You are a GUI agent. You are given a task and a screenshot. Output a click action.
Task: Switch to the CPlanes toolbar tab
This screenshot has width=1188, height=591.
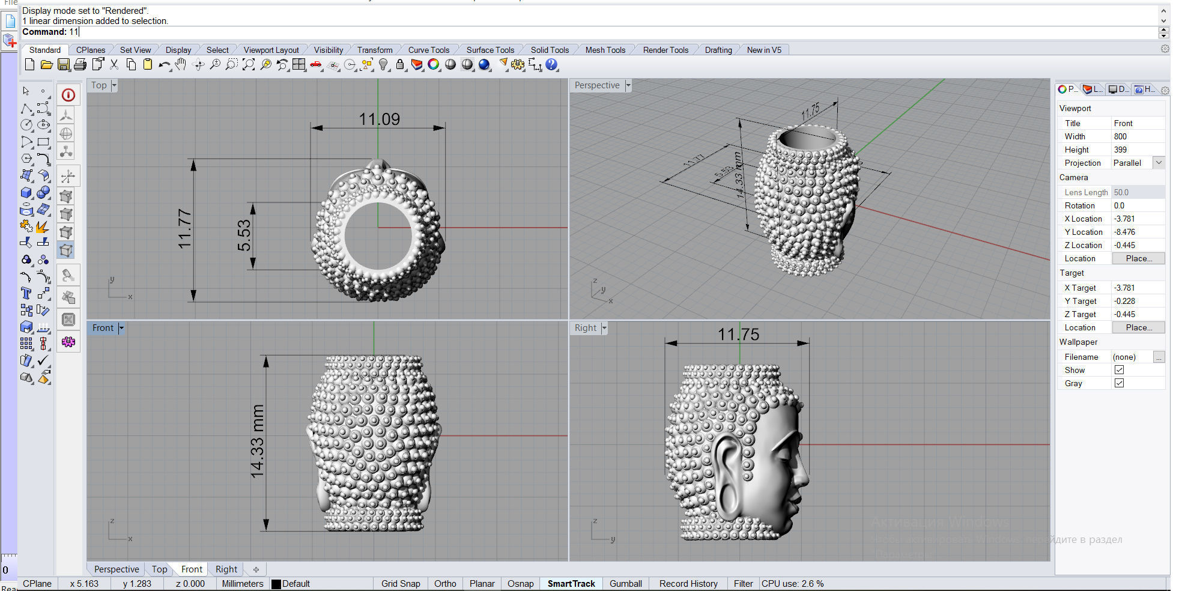(91, 50)
